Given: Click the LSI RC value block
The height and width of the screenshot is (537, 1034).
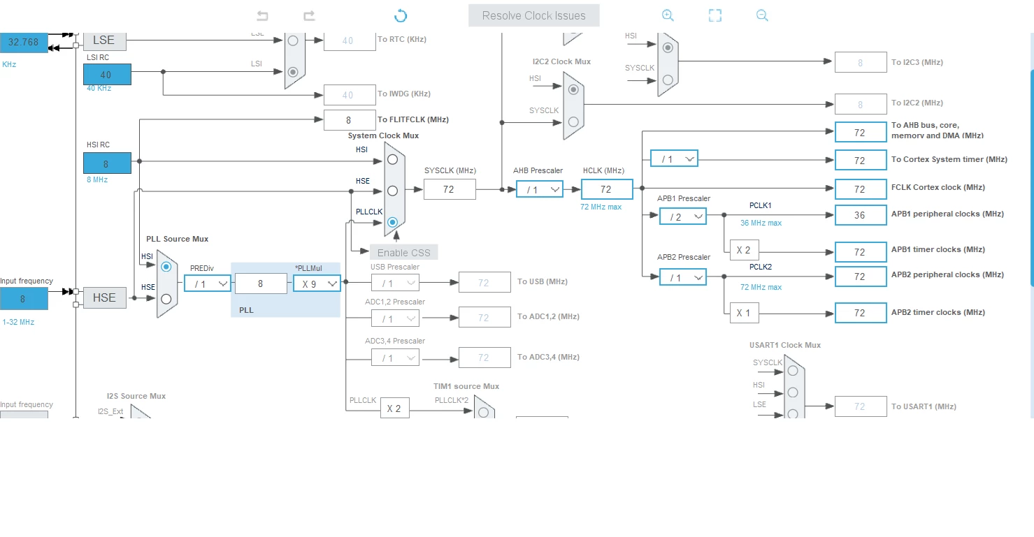Looking at the screenshot, I should pyautogui.click(x=107, y=74).
